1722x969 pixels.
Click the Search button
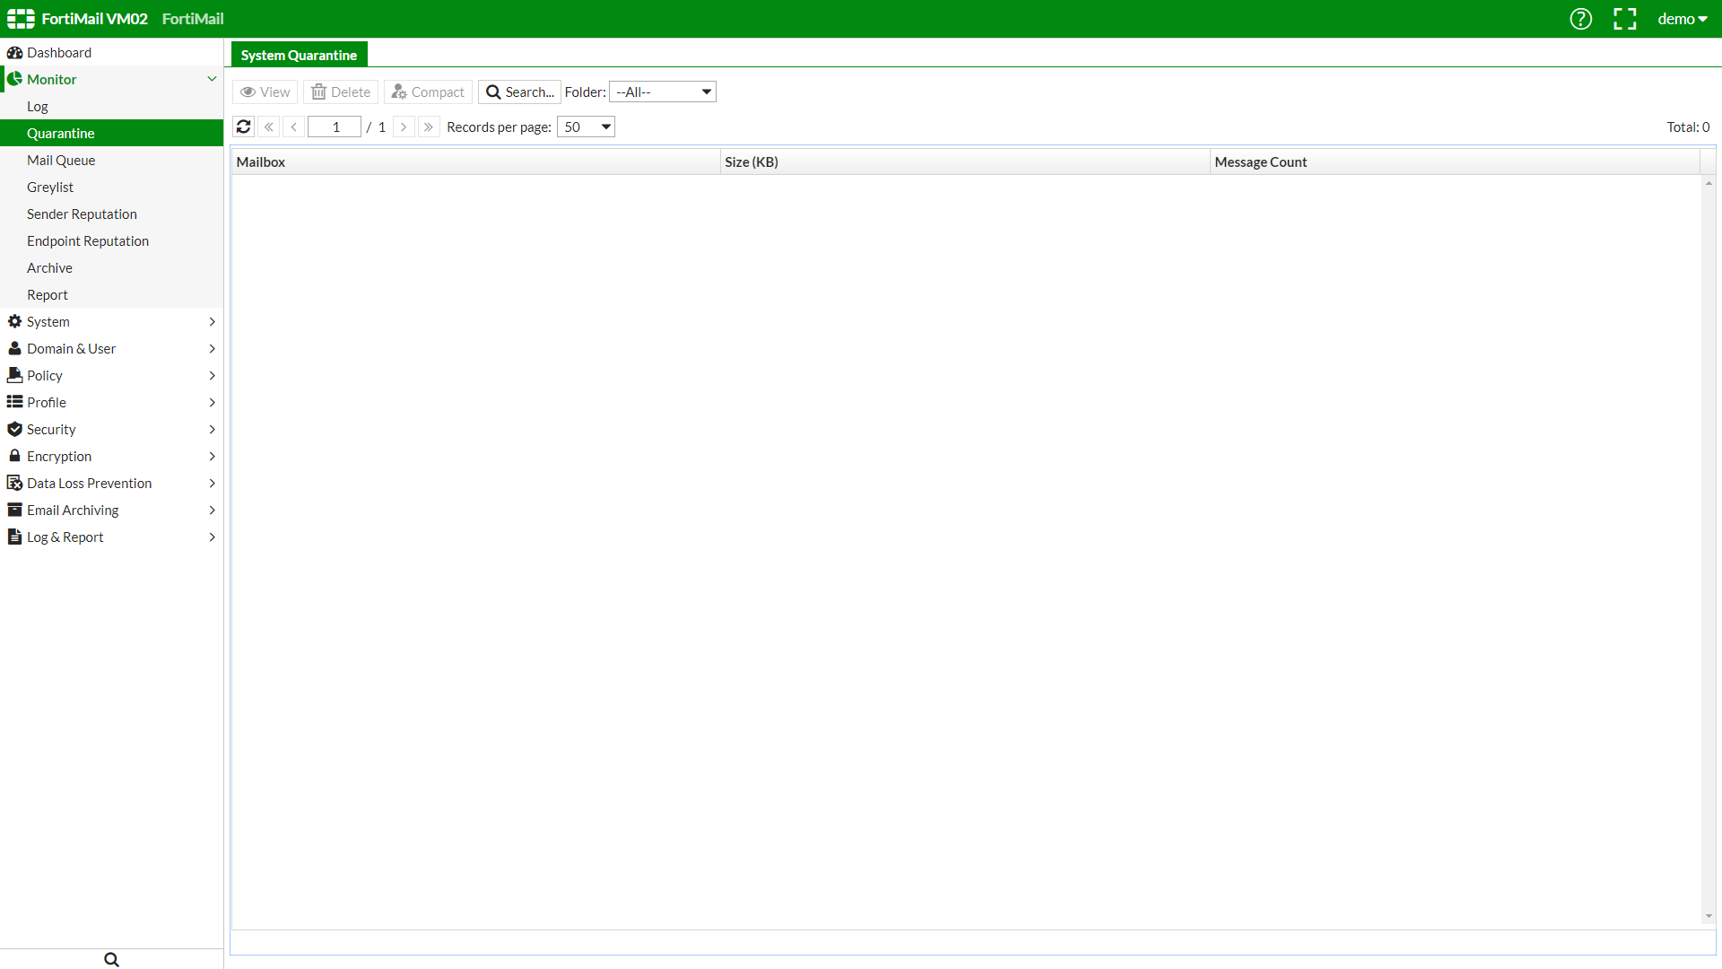519,92
